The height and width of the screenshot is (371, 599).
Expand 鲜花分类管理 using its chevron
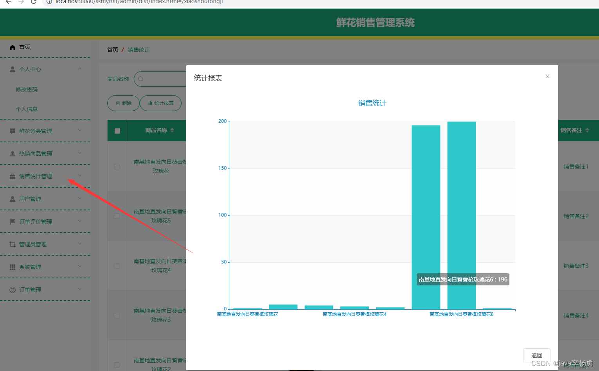(x=80, y=130)
